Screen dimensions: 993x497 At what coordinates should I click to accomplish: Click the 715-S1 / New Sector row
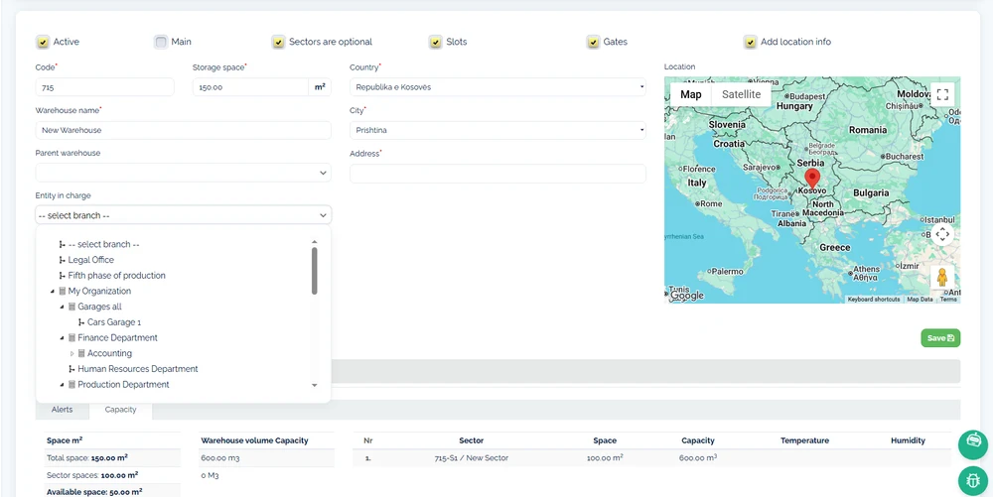[x=651, y=457]
